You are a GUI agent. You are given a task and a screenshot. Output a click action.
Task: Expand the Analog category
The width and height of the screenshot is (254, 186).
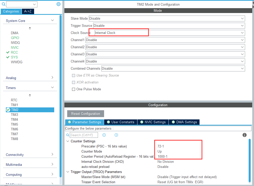pos(52,78)
